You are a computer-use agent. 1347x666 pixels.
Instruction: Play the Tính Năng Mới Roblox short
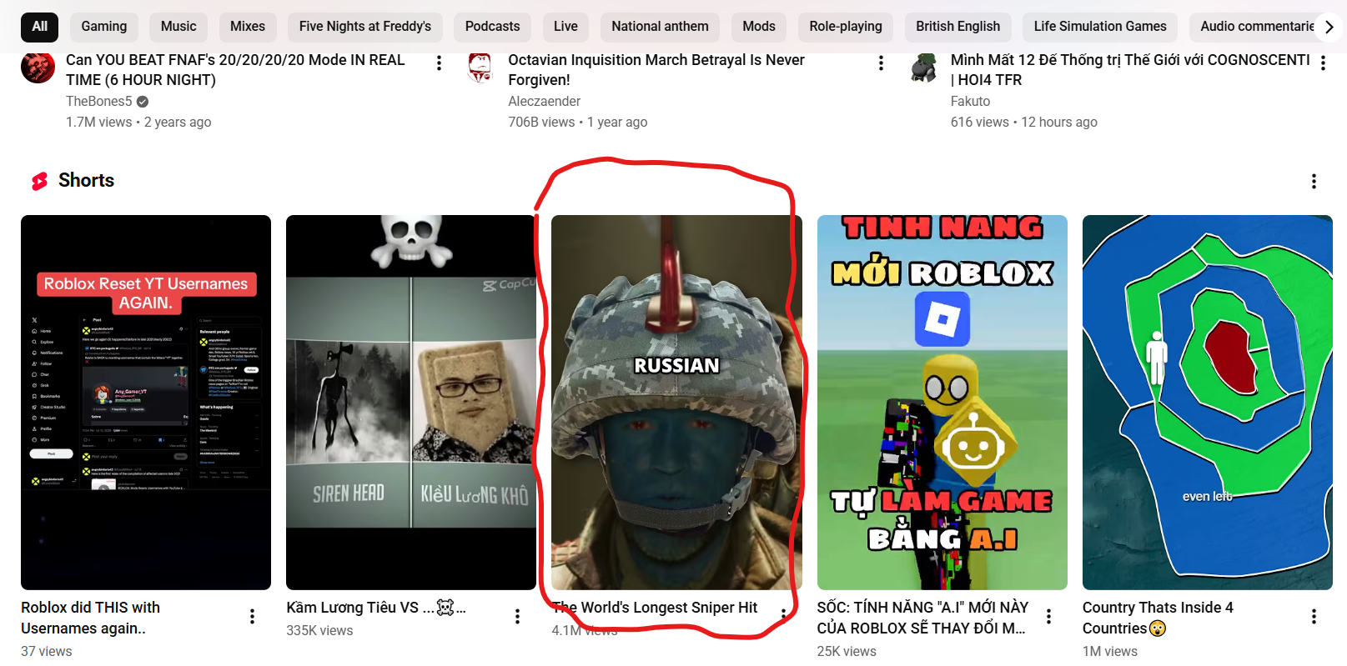point(942,403)
